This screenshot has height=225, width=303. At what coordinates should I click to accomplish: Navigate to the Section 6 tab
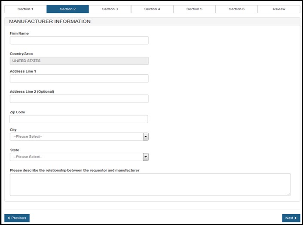(x=236, y=9)
